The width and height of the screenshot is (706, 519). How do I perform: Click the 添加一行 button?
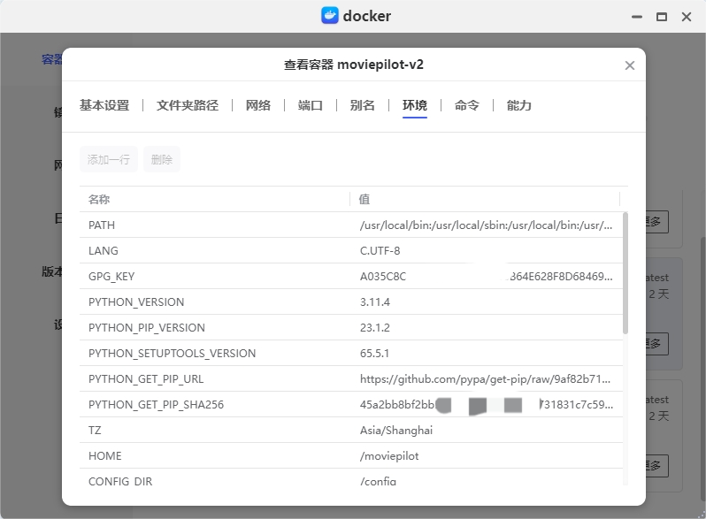coord(109,159)
